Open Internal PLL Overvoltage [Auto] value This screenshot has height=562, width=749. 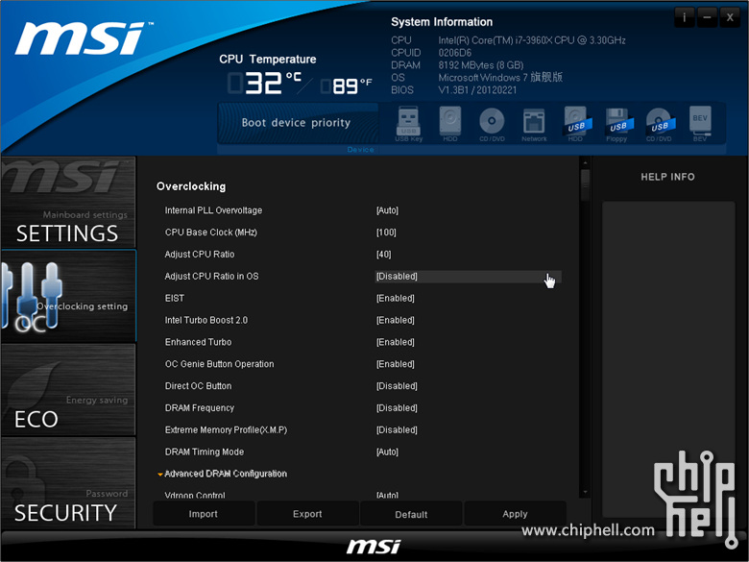click(x=387, y=210)
